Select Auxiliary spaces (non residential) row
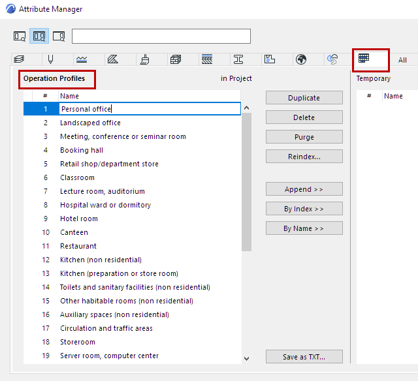 [x=132, y=314]
